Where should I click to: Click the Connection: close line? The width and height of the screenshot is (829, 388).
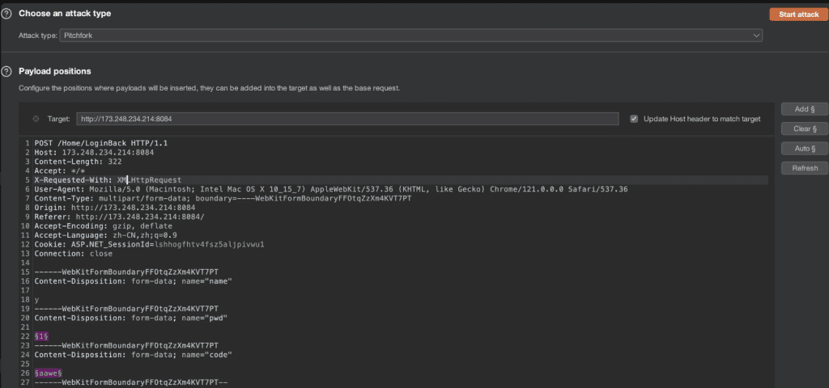74,253
